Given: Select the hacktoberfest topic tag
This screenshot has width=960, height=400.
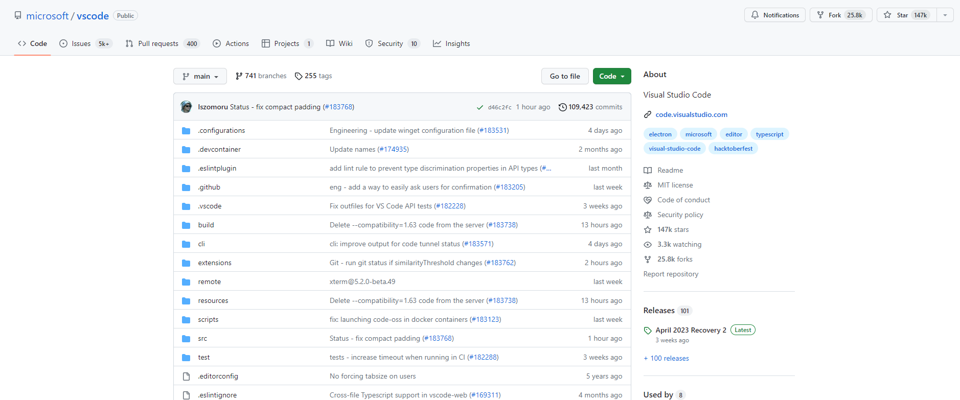Looking at the screenshot, I should pos(733,149).
